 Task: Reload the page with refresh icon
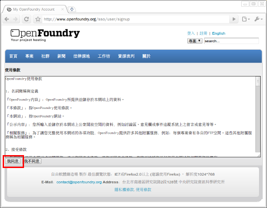tap(26, 19)
